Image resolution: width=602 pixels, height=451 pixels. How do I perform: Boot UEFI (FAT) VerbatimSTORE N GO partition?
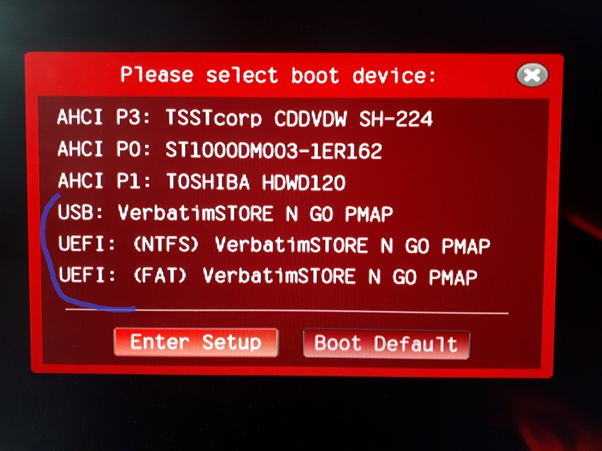(x=268, y=276)
